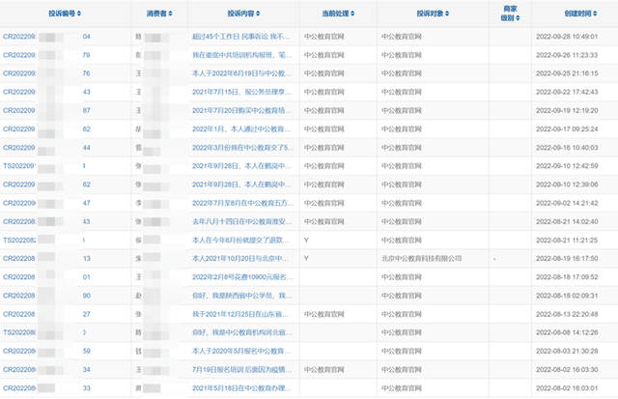Click sort arrows beside 消费者 header
This screenshot has width=618, height=399.
[170, 14]
